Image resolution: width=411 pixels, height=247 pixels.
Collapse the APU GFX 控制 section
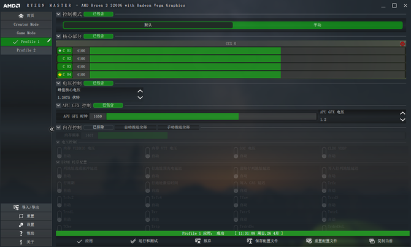point(58,105)
